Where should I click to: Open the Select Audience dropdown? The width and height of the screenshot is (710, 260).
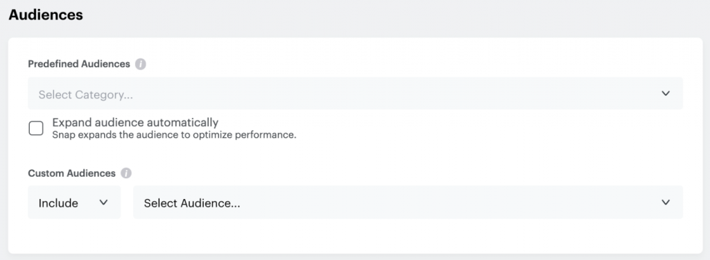[x=408, y=202]
